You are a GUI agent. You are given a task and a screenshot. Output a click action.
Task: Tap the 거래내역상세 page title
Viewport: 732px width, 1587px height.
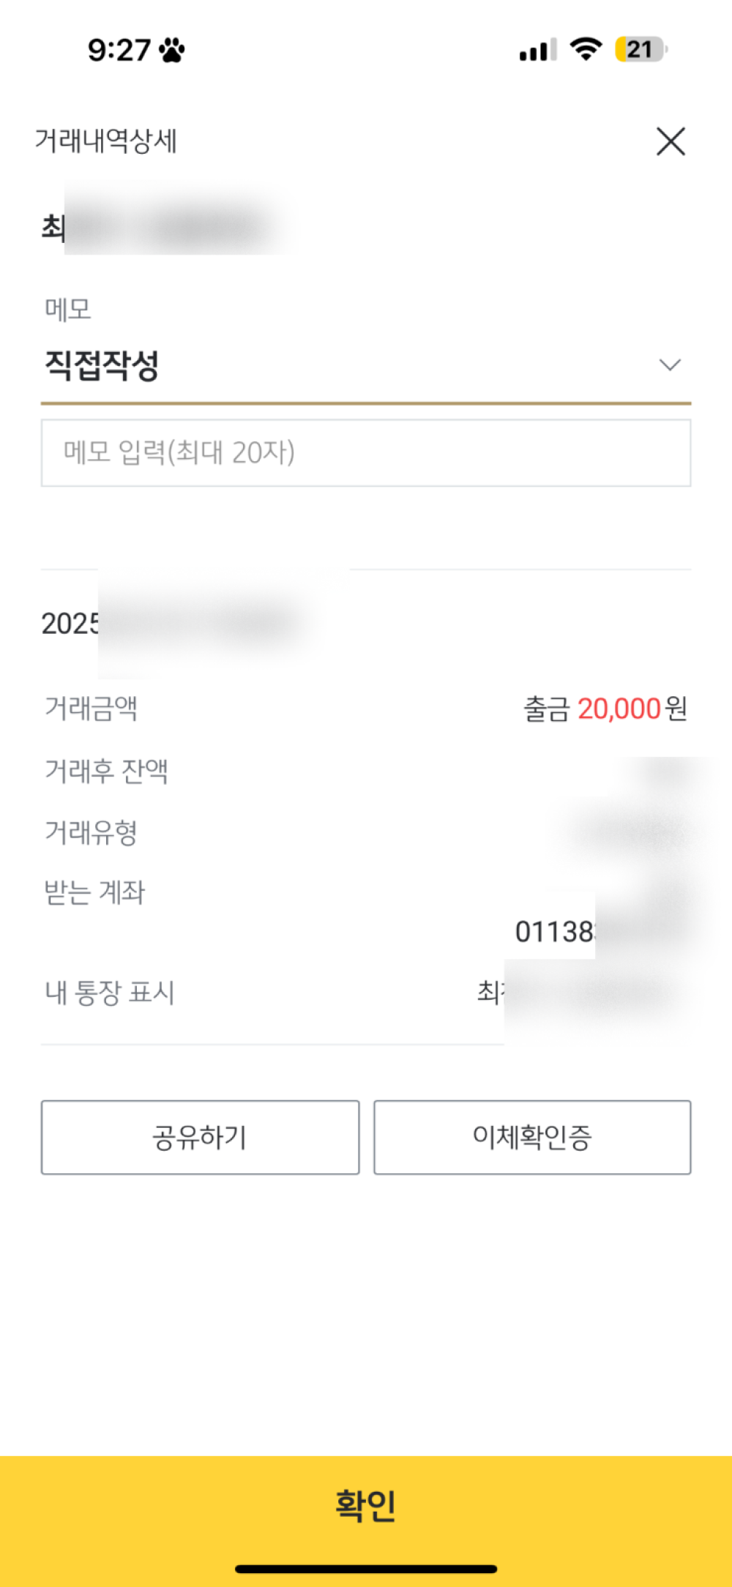106,141
